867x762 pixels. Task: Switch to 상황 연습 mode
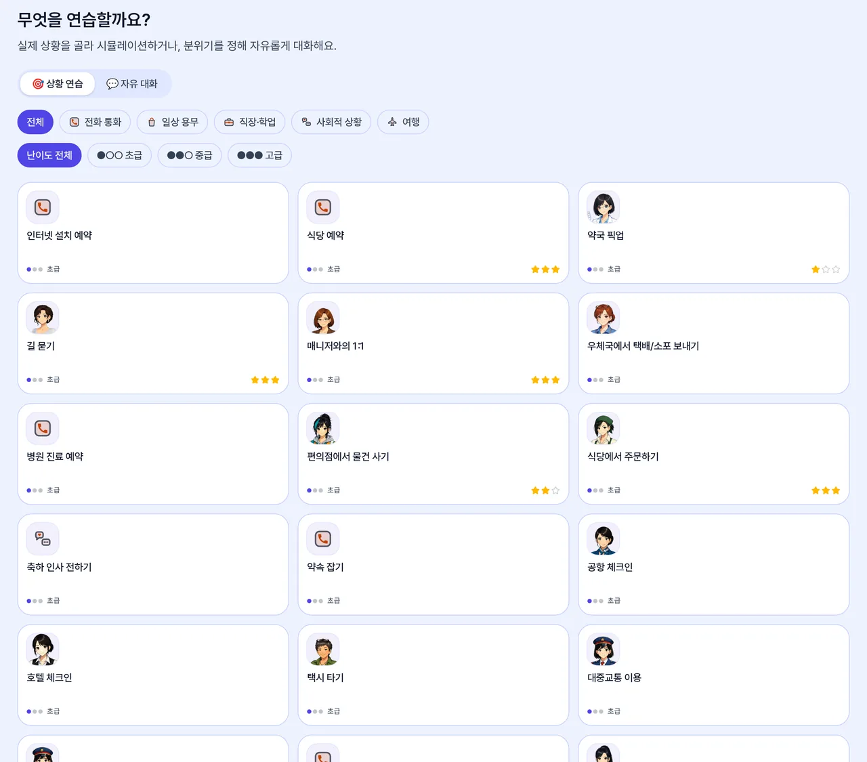tap(58, 84)
